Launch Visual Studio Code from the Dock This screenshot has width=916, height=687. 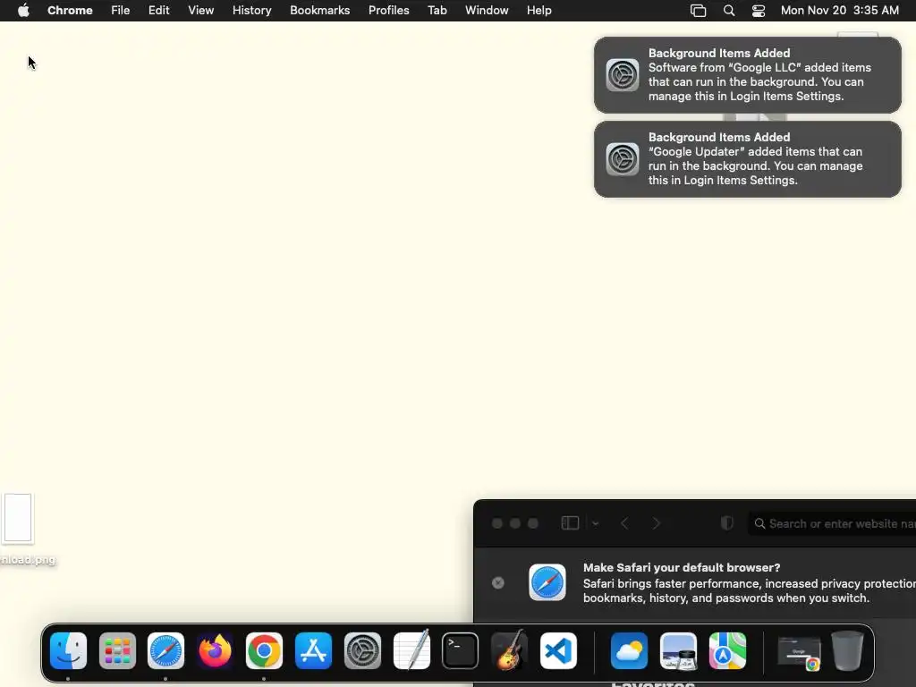[558, 651]
